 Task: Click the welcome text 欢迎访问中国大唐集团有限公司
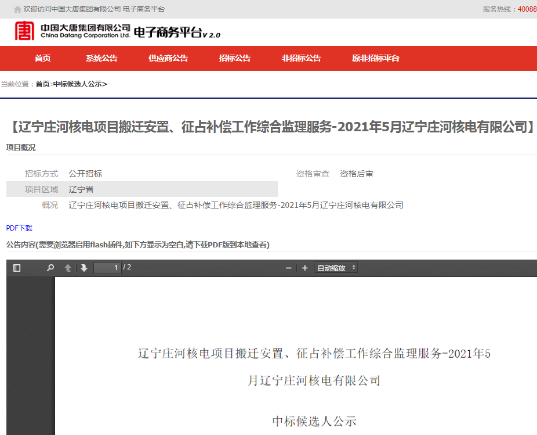pyautogui.click(x=72, y=9)
